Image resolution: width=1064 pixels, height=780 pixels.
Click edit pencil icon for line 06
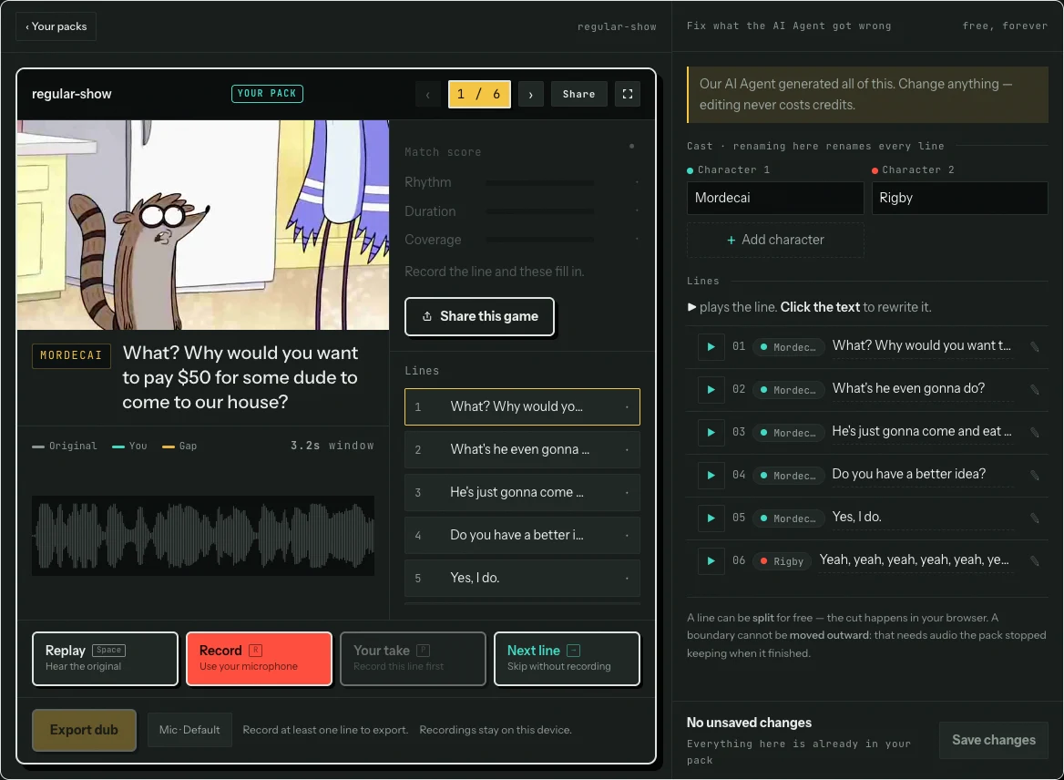(1035, 560)
